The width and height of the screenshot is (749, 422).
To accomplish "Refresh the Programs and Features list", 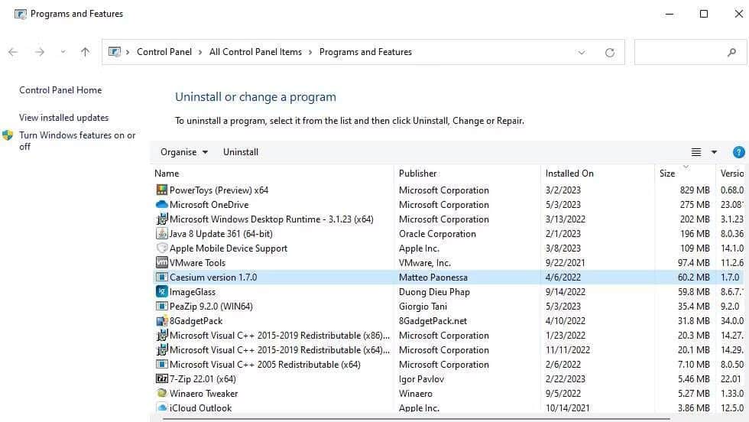I will pyautogui.click(x=610, y=53).
